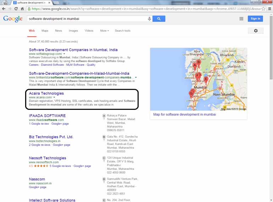Image resolution: width=273 pixels, height=202 pixels.
Task: Open the More search options dropdown
Action: click(x=105, y=30)
